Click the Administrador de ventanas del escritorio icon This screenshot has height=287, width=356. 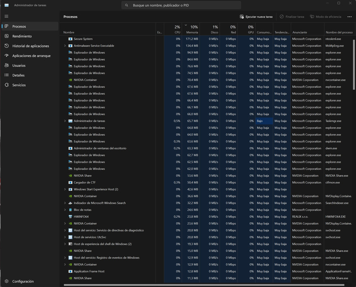71,148
